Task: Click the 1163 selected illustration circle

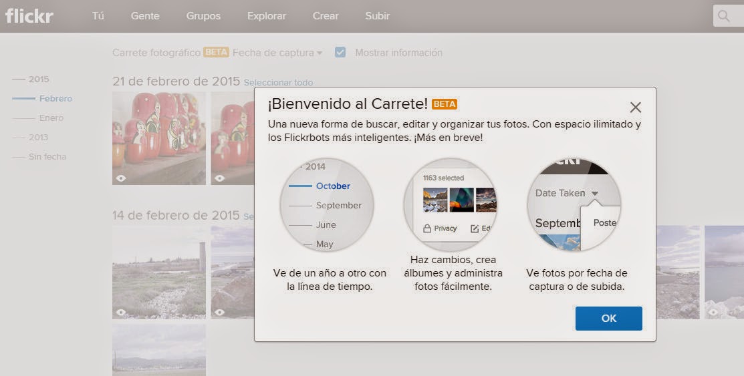Action: [x=451, y=205]
